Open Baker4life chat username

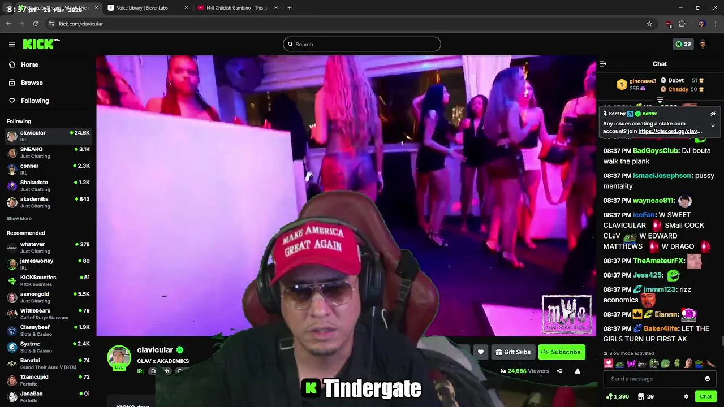coord(661,328)
